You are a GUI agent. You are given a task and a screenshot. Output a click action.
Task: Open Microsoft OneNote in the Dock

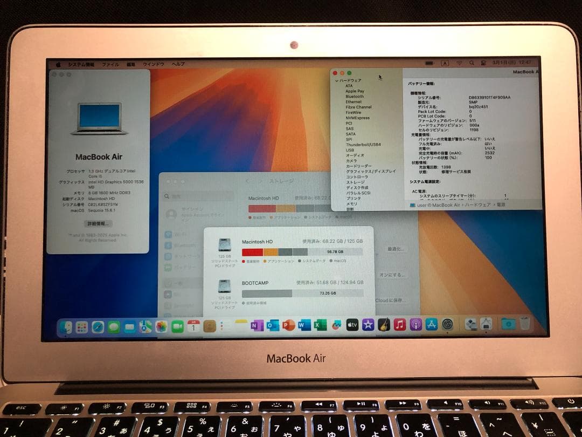(x=257, y=326)
